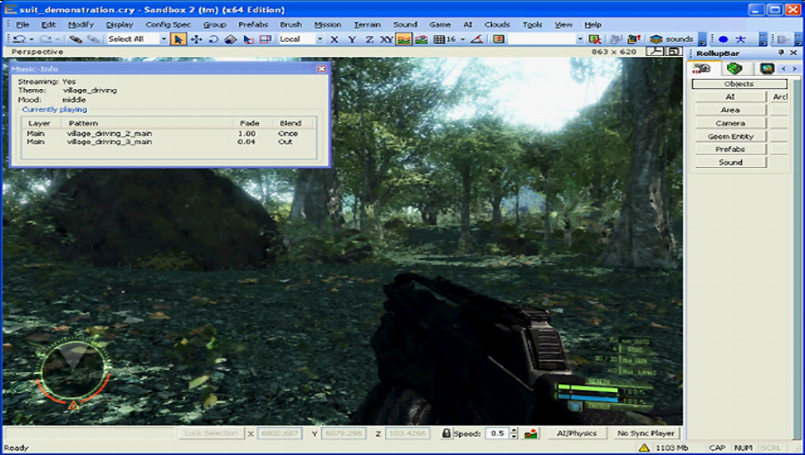Click the Sound object category button

click(x=731, y=162)
